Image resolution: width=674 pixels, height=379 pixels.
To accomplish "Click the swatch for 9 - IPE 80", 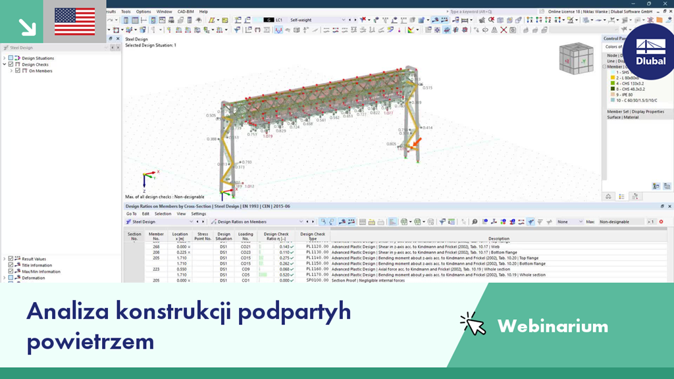I will tap(613, 95).
